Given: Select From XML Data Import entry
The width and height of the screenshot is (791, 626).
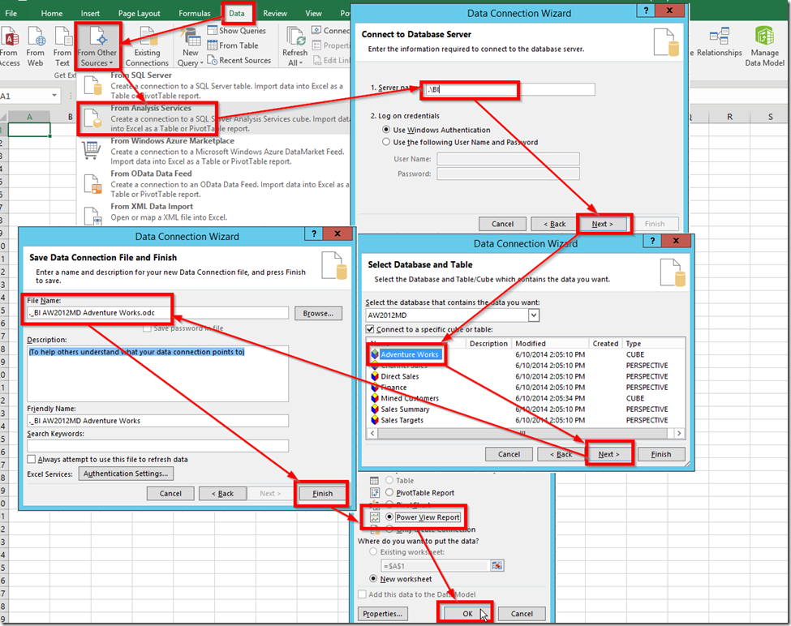Looking at the screenshot, I should coord(214,212).
